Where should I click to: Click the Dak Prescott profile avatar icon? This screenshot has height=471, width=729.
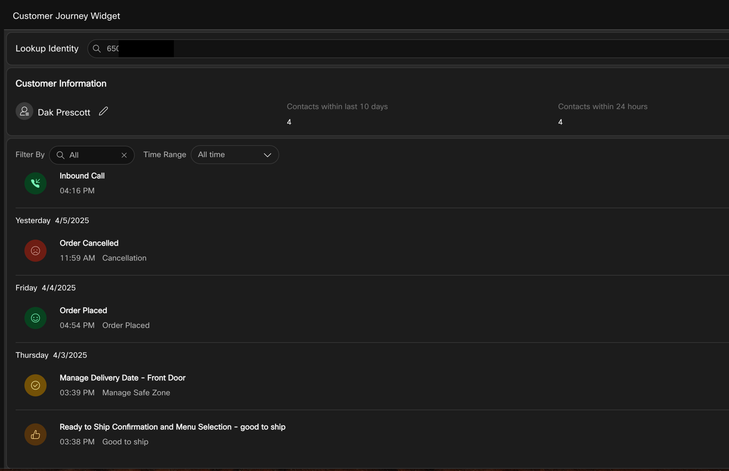(x=24, y=112)
